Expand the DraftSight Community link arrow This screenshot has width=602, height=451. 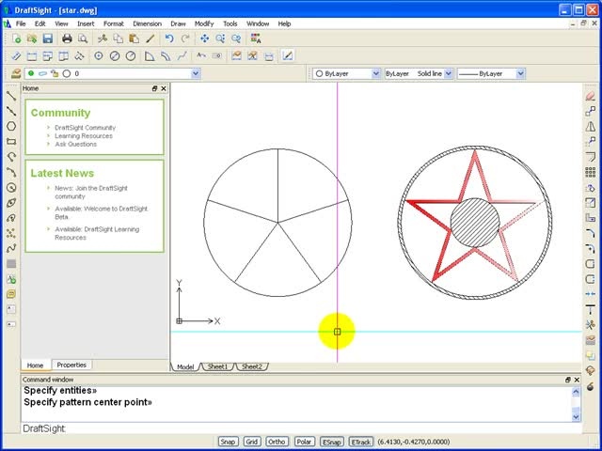coord(48,128)
